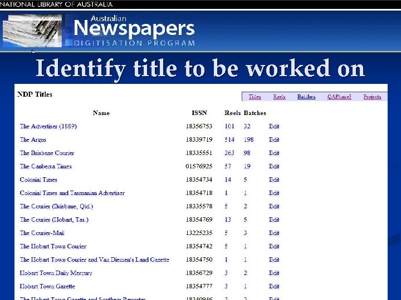
Task: Click the National Library of Australia header text
Action: coord(56,4)
